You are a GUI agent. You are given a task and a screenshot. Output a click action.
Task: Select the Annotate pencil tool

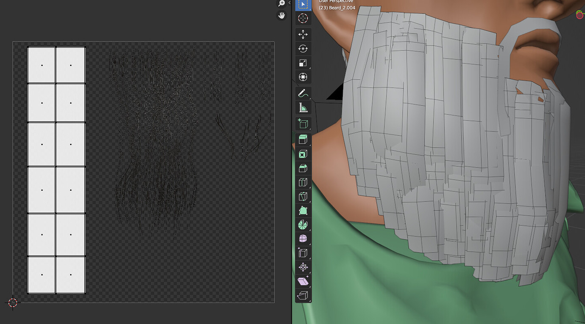(303, 93)
